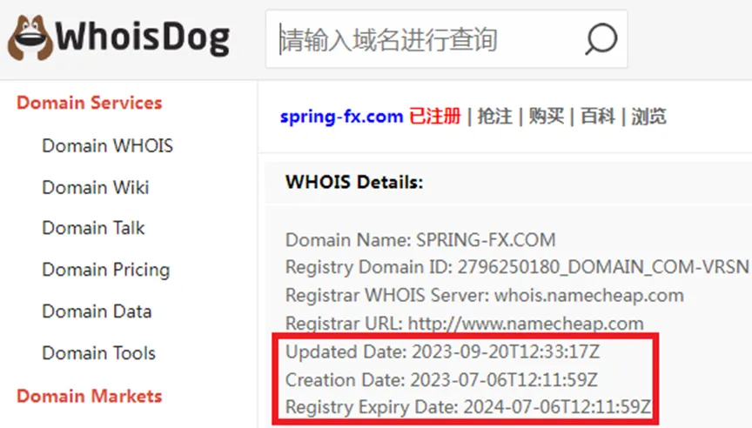Open the Domain Data section
The image size is (752, 428).
(x=97, y=311)
